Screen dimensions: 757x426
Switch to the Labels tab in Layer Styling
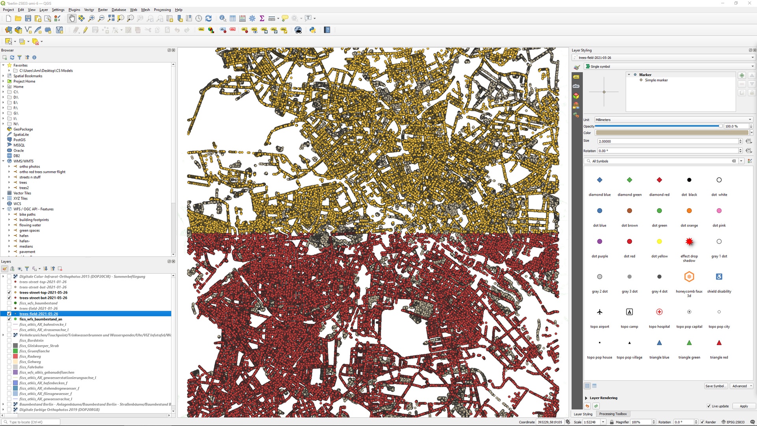[x=576, y=77]
